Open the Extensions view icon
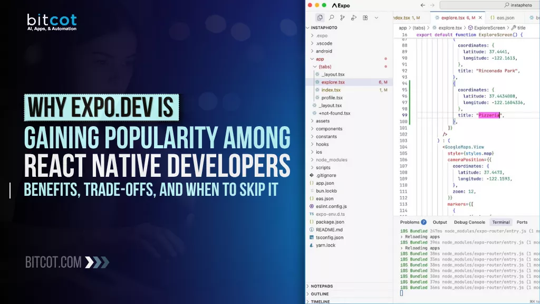Screen dimensions: 540x304 click(x=365, y=18)
